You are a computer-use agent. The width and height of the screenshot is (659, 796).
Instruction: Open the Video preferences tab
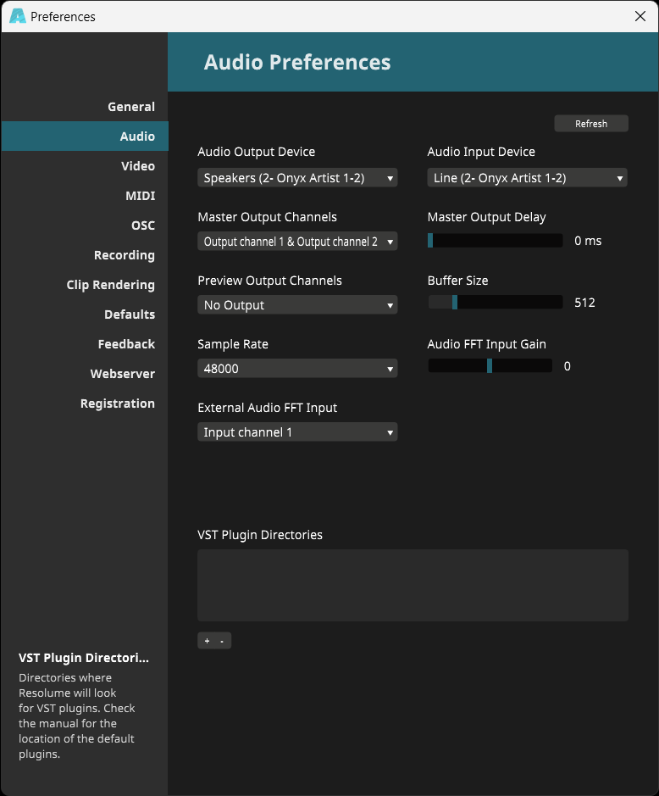tap(138, 166)
